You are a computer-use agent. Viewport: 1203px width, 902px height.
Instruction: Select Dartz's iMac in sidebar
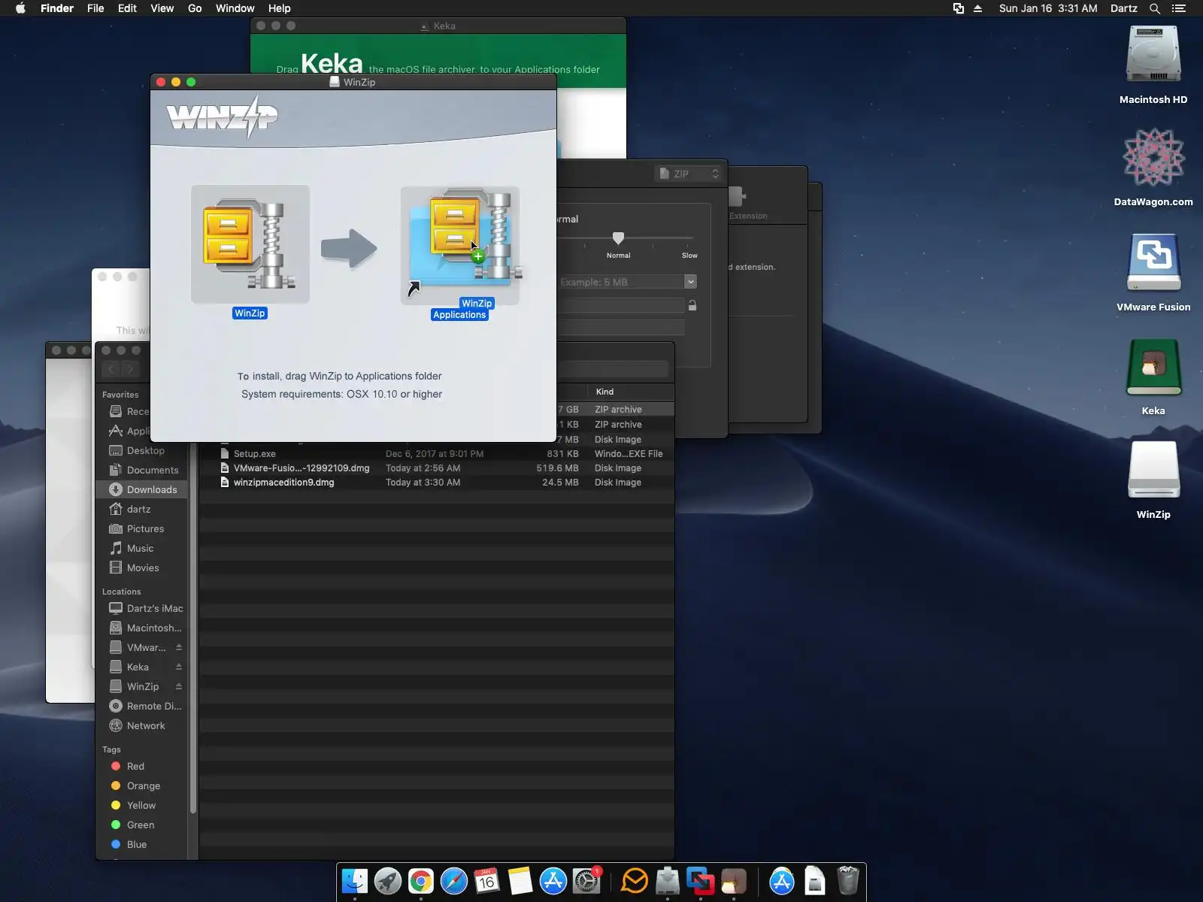[x=142, y=608]
